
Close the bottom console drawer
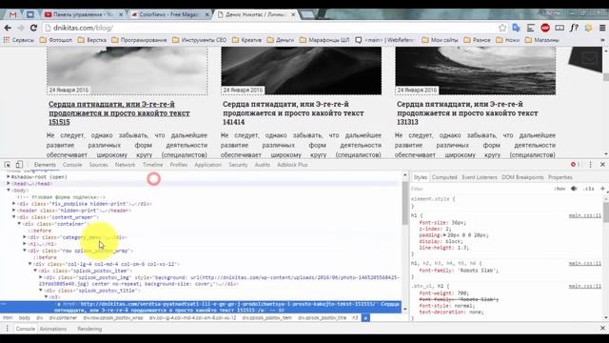click(x=602, y=329)
